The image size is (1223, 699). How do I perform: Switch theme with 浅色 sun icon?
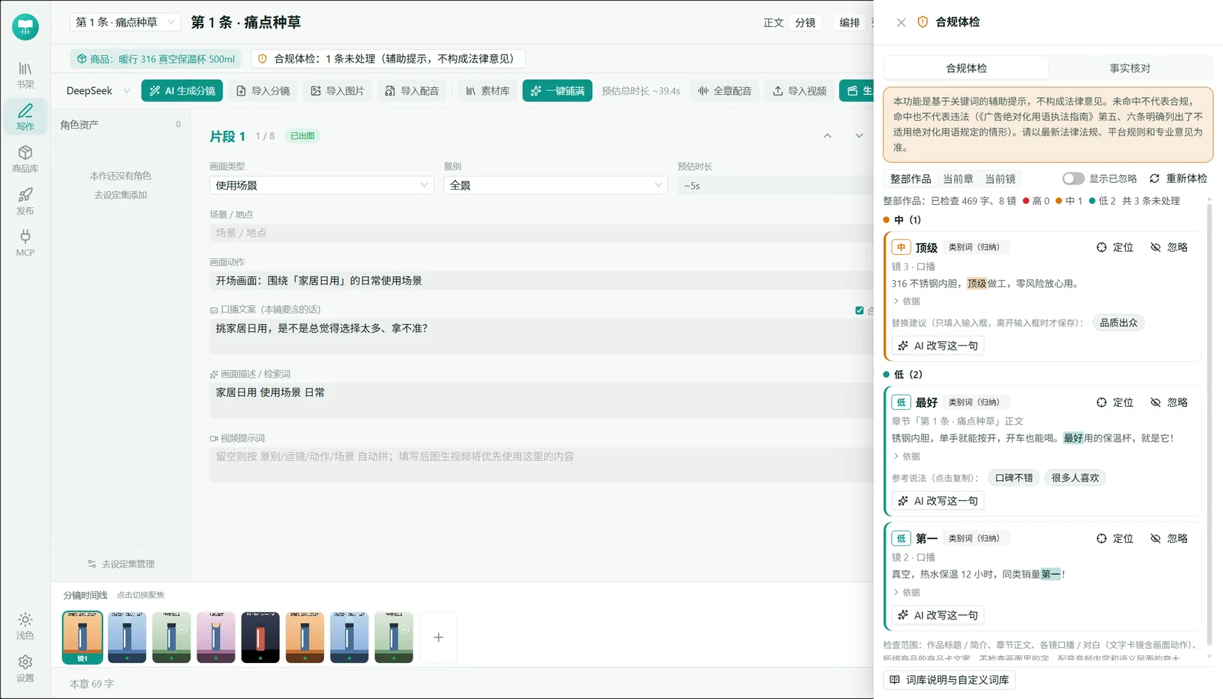point(25,626)
